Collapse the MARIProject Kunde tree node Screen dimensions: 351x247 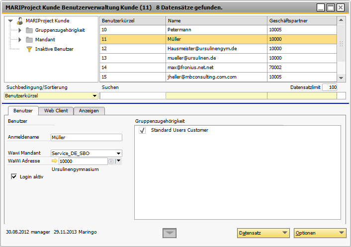click(x=10, y=21)
